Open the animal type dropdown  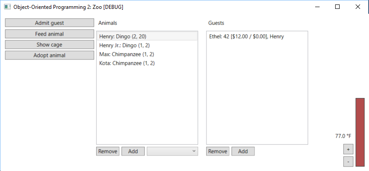click(172, 151)
